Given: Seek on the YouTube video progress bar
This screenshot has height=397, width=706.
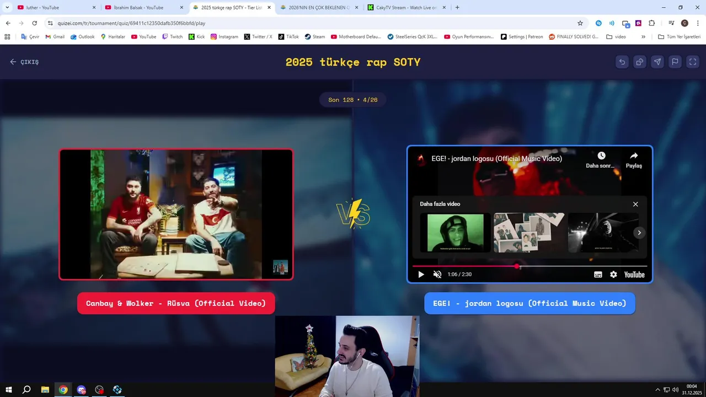Looking at the screenshot, I should pos(529,266).
